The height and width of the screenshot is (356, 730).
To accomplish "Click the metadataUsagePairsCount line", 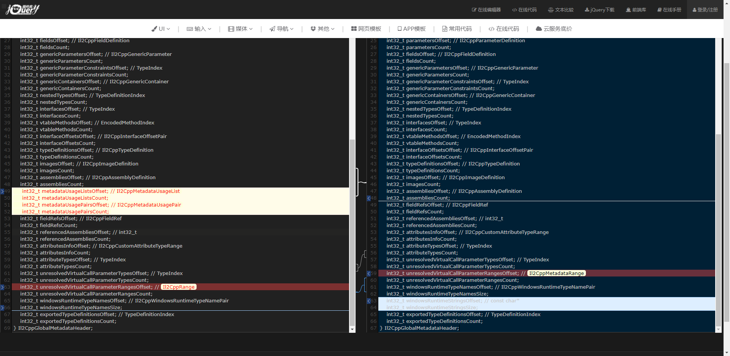I will 180,212.
